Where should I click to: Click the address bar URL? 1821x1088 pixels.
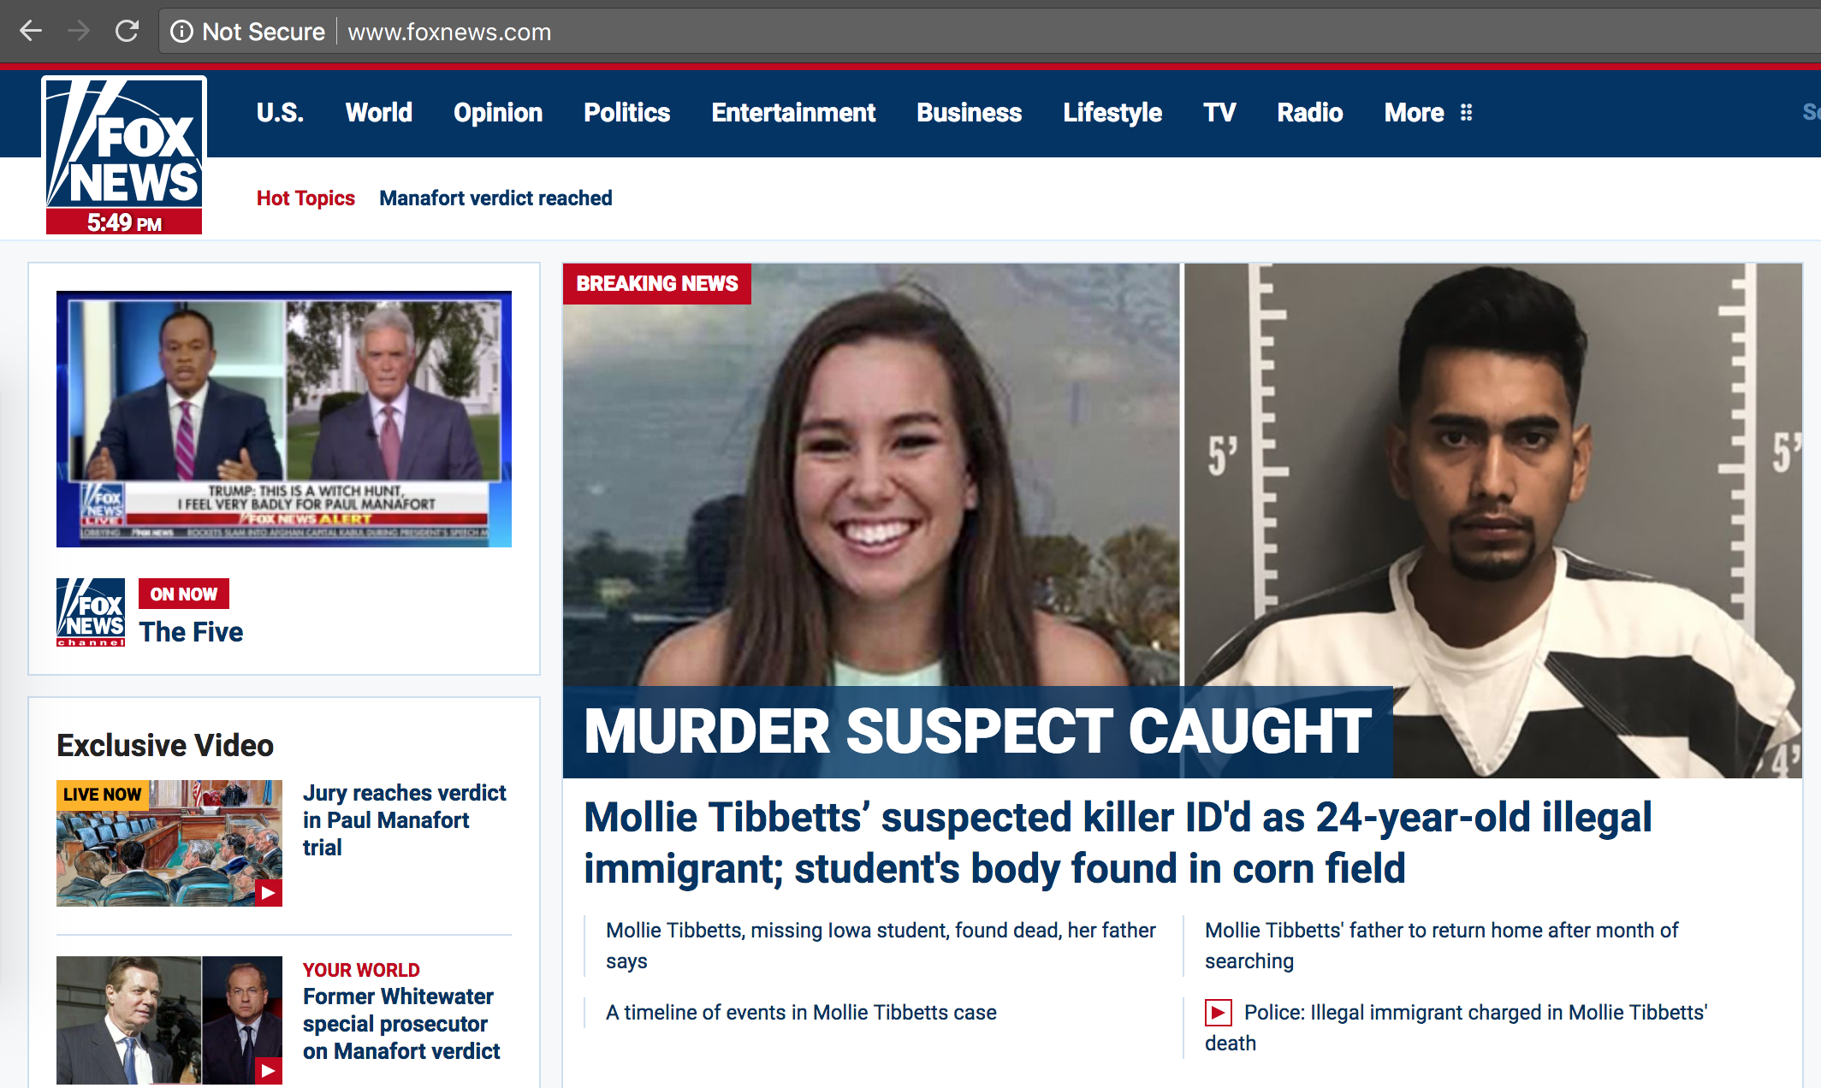(449, 33)
